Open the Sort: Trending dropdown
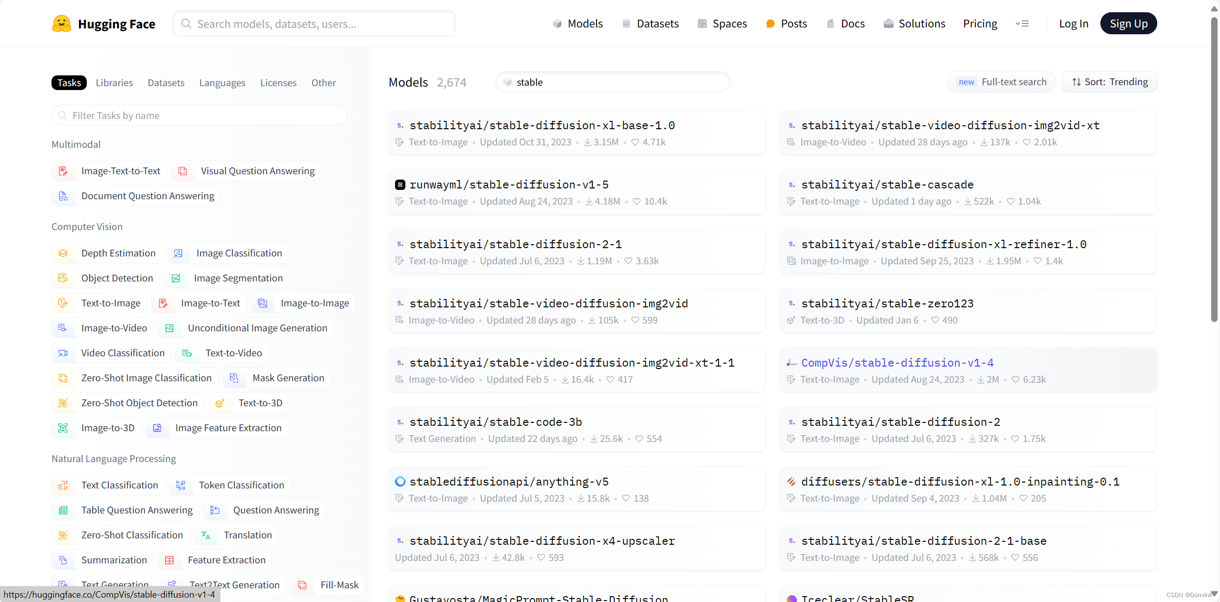The height and width of the screenshot is (602, 1220). pyautogui.click(x=1109, y=82)
